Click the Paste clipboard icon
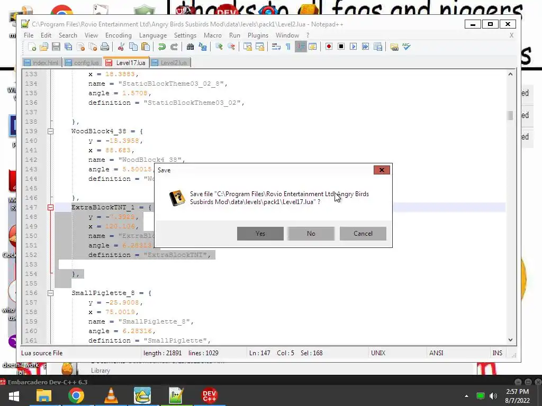 146,47
